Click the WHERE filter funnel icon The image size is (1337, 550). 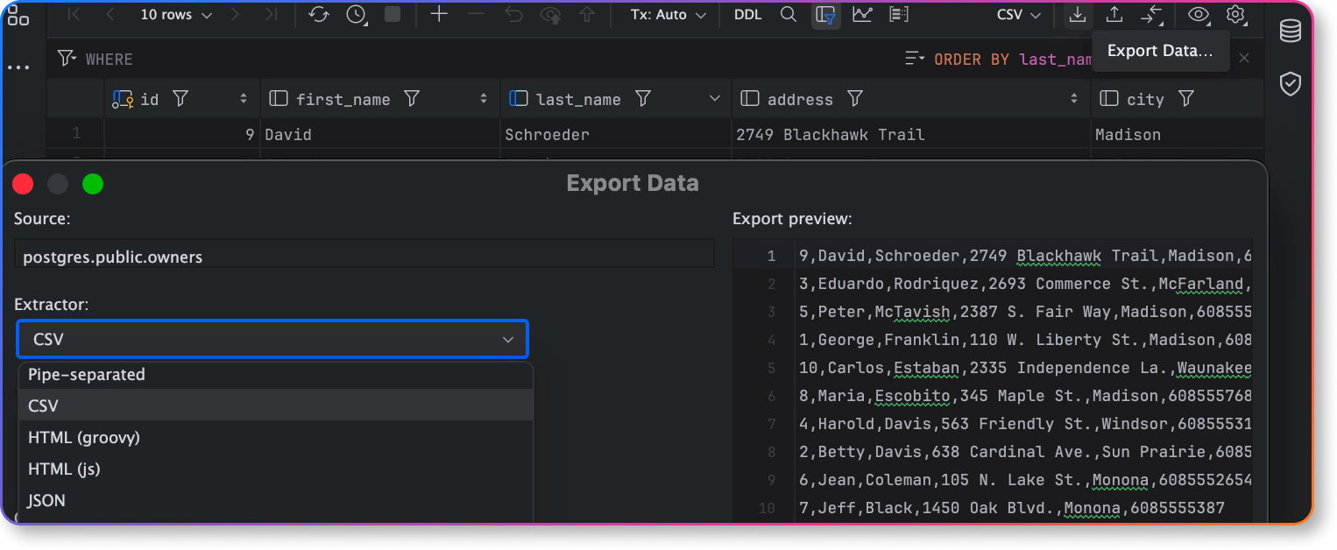[67, 59]
